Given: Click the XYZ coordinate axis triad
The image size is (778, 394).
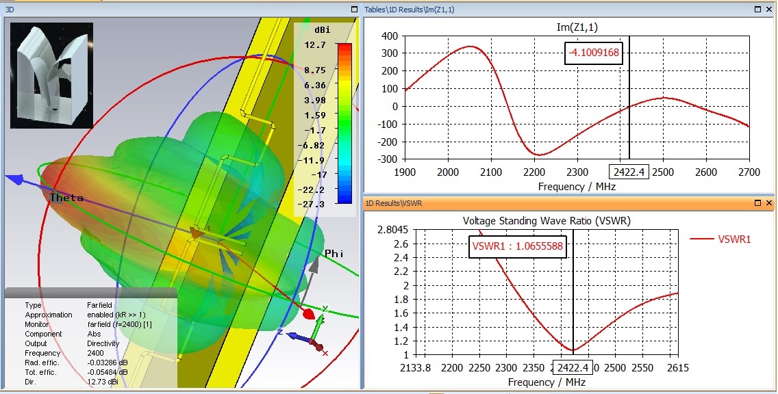Looking at the screenshot, I should [307, 331].
